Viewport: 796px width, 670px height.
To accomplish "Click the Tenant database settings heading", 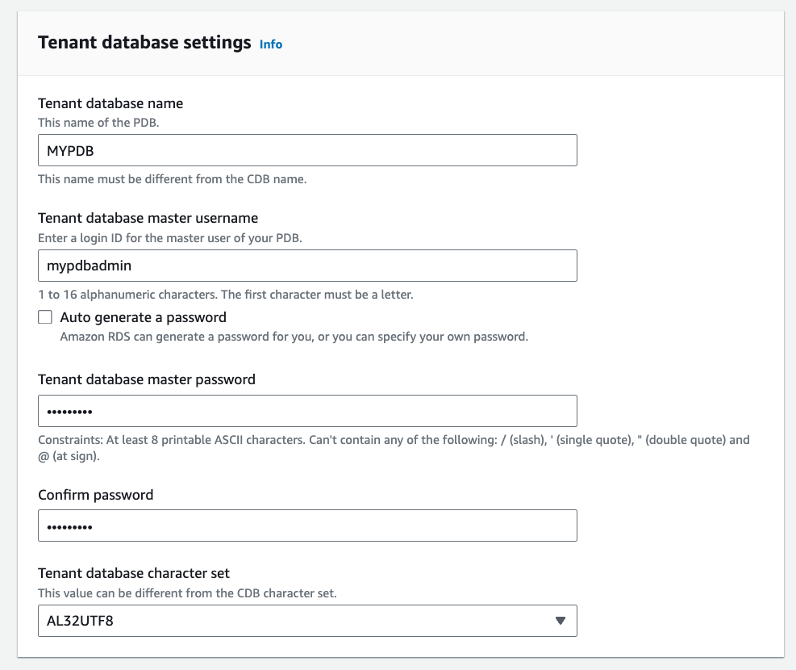I will [144, 43].
